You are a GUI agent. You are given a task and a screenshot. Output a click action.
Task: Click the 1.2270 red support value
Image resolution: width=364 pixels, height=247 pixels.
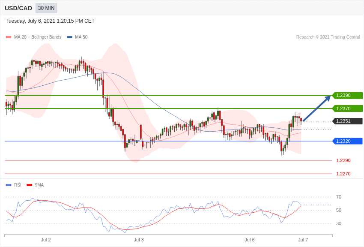click(x=343, y=174)
